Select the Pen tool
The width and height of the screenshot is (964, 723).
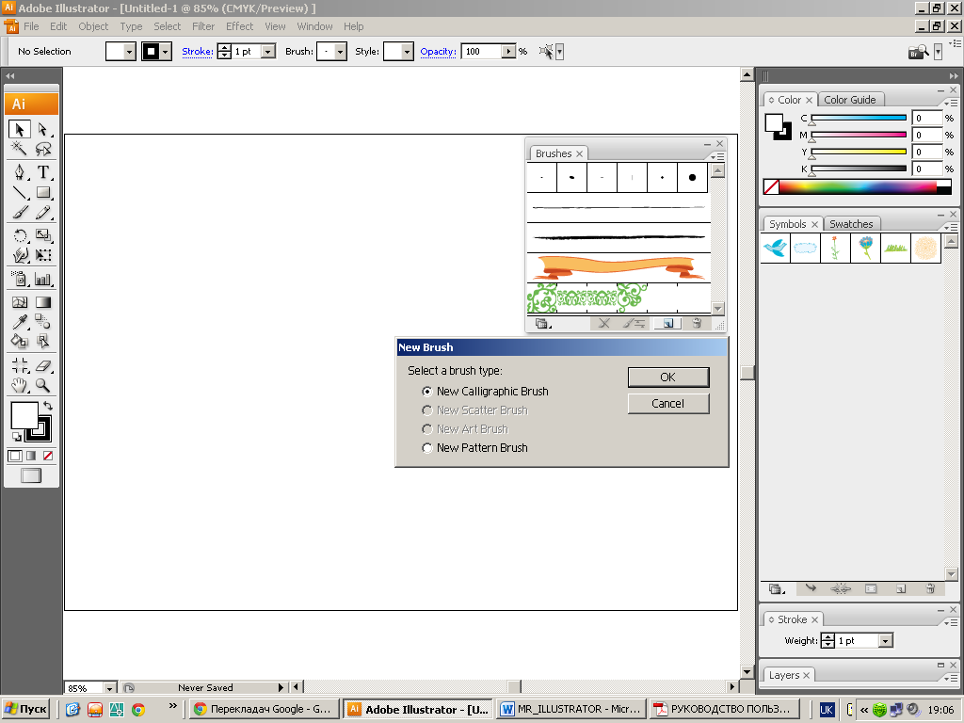click(19, 172)
